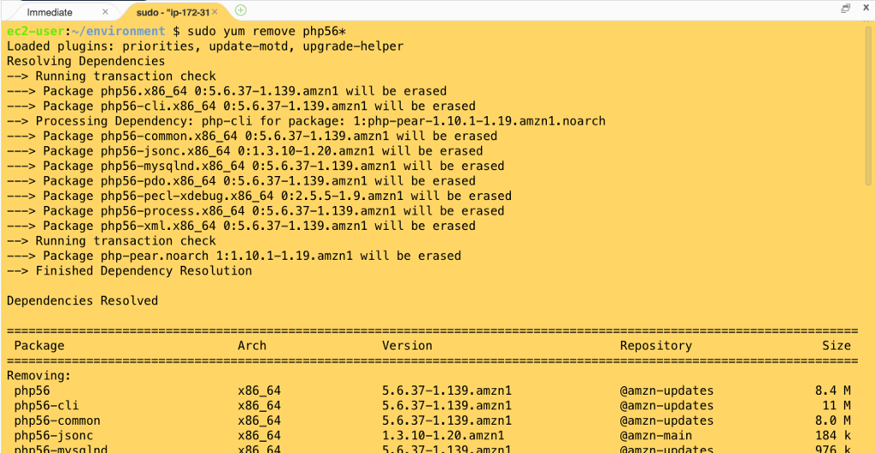Image resolution: width=875 pixels, height=453 pixels.
Task: Maximize the terminal pane with the restore icon
Action: click(845, 8)
